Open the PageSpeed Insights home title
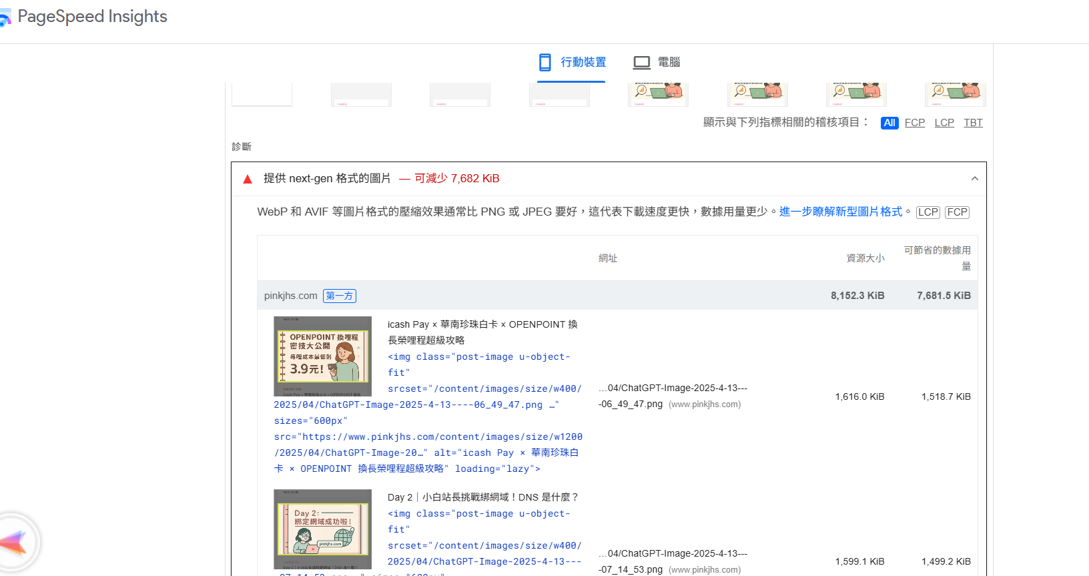1089x576 pixels. tap(92, 17)
